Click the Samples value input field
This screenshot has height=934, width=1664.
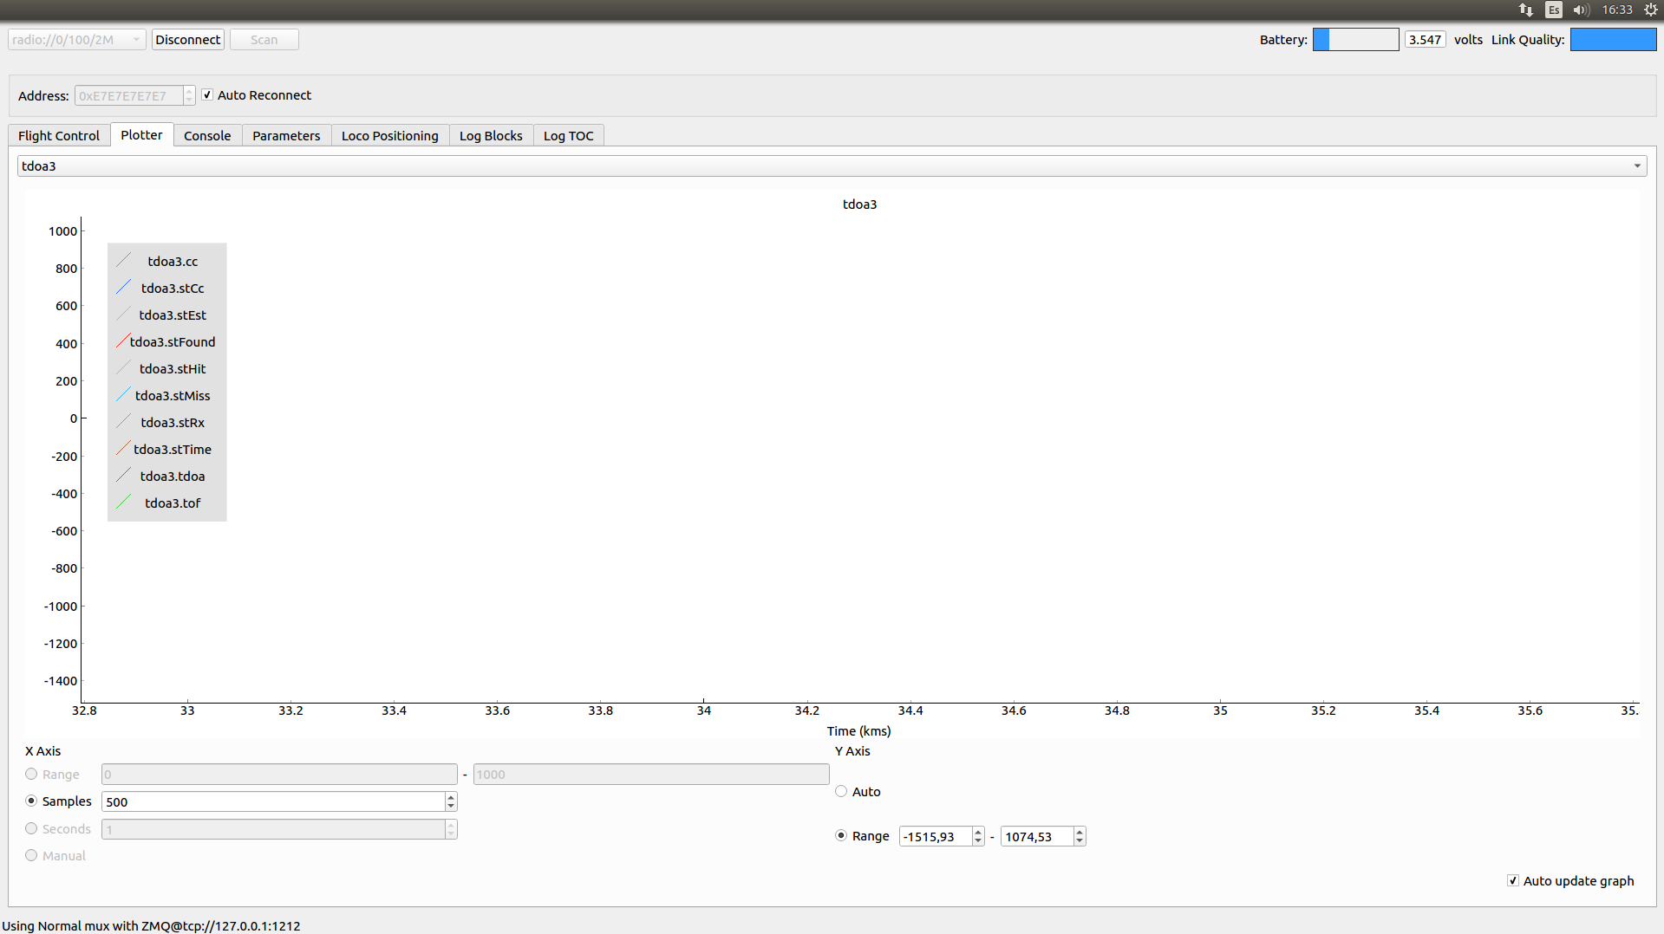click(x=273, y=801)
